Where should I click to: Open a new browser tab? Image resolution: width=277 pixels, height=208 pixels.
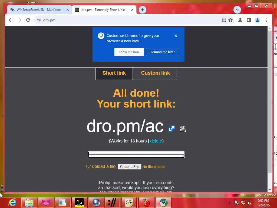click(x=143, y=10)
